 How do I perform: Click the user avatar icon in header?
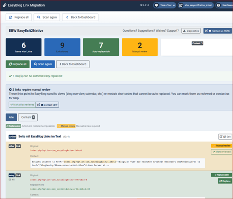pyautogui.click(x=218, y=5)
